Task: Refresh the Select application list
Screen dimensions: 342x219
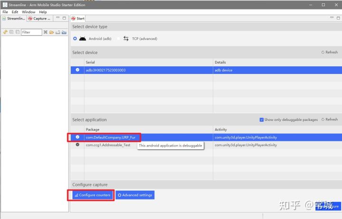Action: tap(330, 119)
